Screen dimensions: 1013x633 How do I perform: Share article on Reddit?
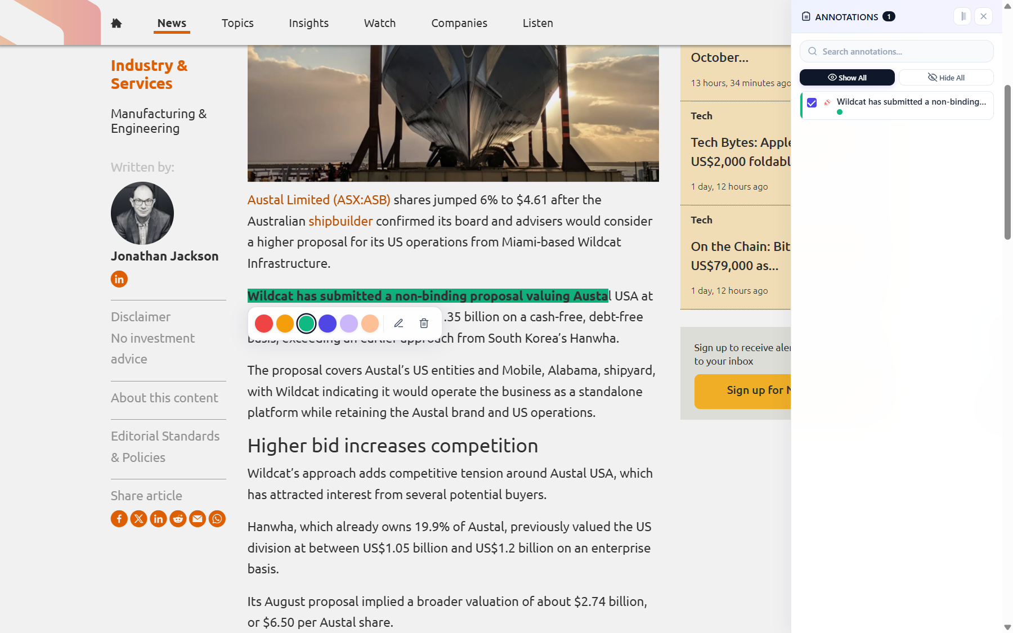tap(178, 519)
